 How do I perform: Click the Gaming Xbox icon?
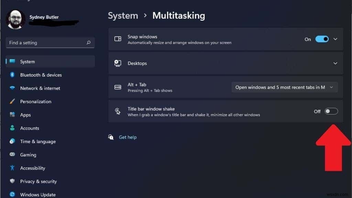12,155
